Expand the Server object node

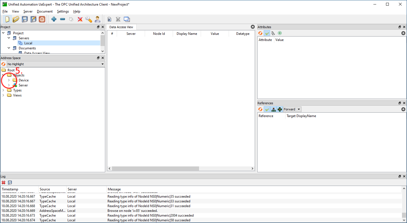(9, 85)
